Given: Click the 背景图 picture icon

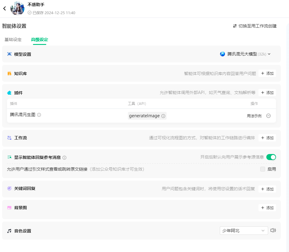Looking at the screenshot, I should [9, 208].
